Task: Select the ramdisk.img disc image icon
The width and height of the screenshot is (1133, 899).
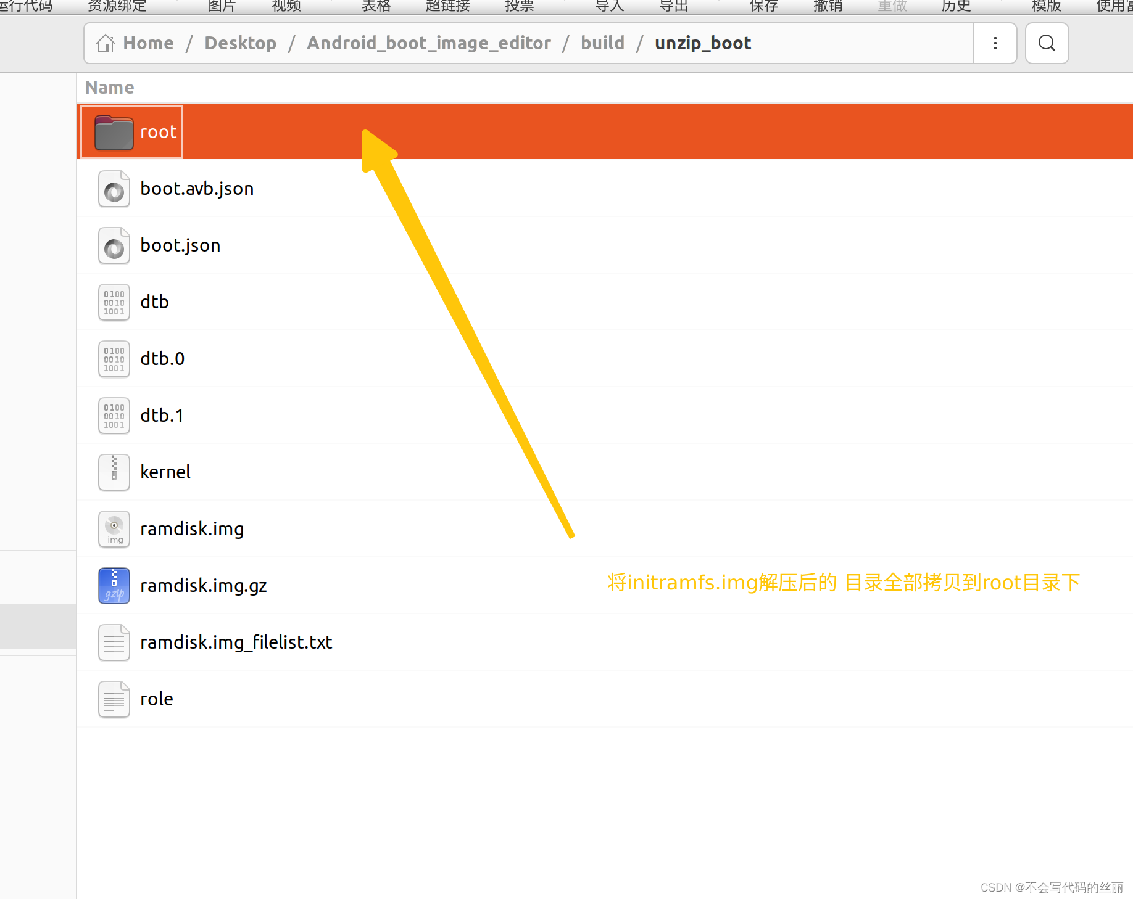Action: pyautogui.click(x=114, y=529)
